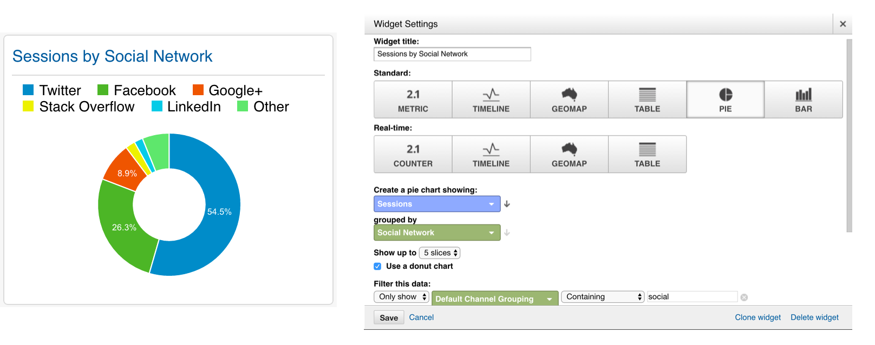Switch to the BAR chart widget type
This screenshot has width=875, height=345.
click(x=804, y=99)
